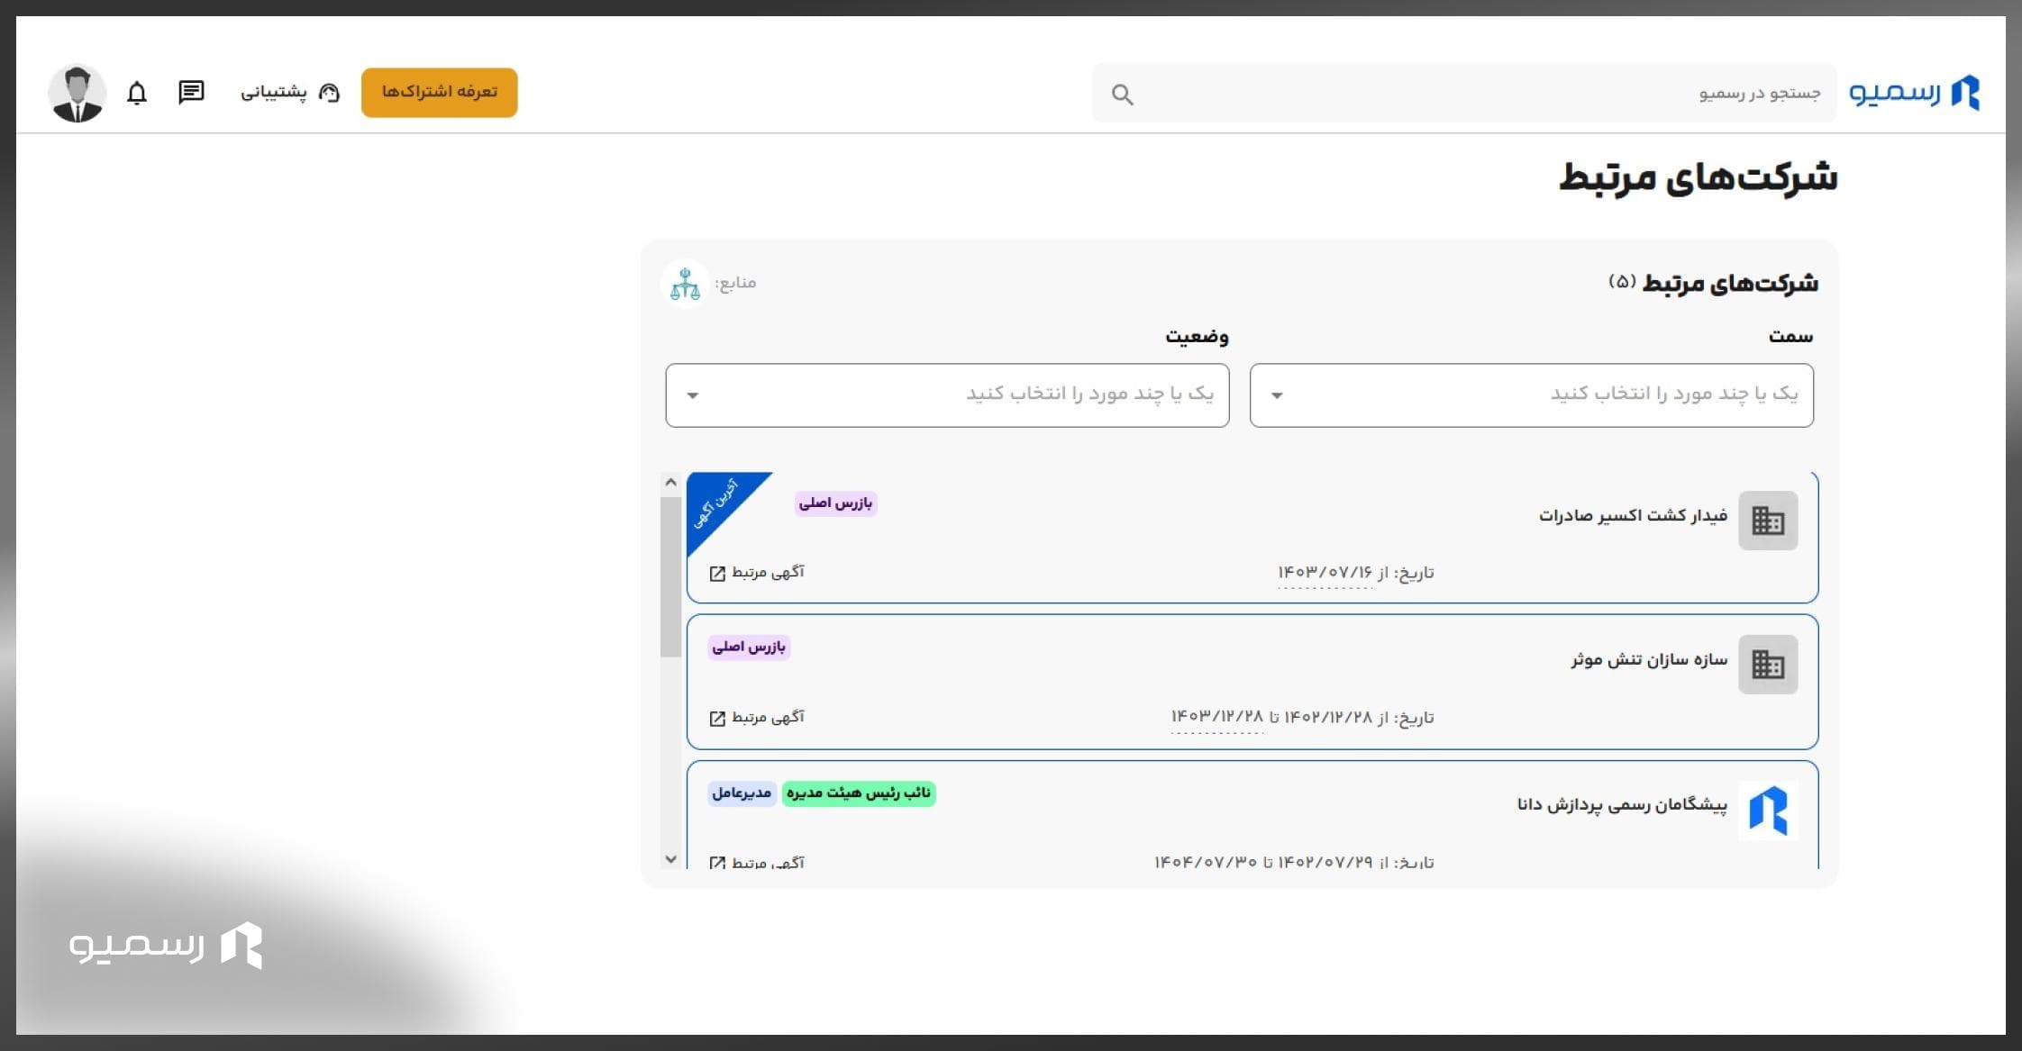This screenshot has width=2022, height=1051.
Task: Click the logo of 'پیشگامان رسمی پردازش دانا'
Action: (1768, 811)
